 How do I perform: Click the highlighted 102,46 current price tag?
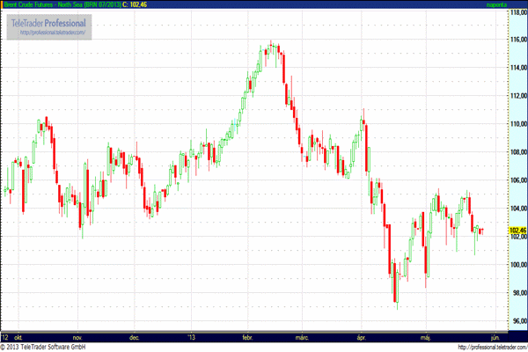517,230
